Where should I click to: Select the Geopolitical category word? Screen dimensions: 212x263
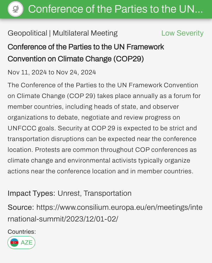click(x=27, y=33)
